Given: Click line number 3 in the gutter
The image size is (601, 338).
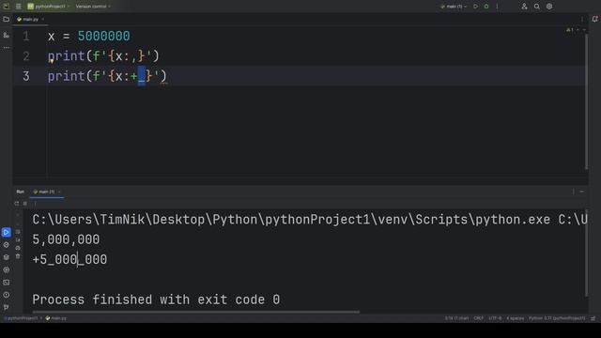Looking at the screenshot, I should coord(25,76).
